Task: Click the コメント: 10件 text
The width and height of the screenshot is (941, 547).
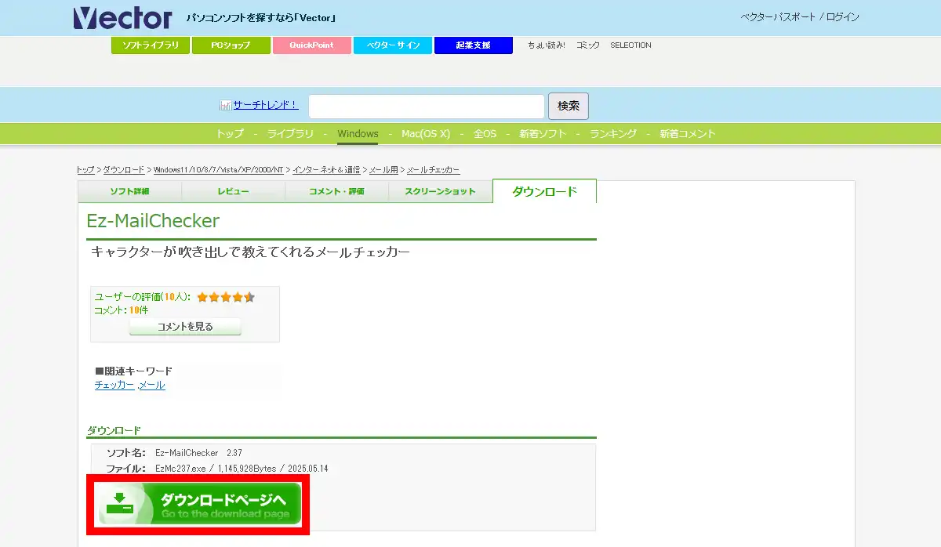Action: pos(121,310)
